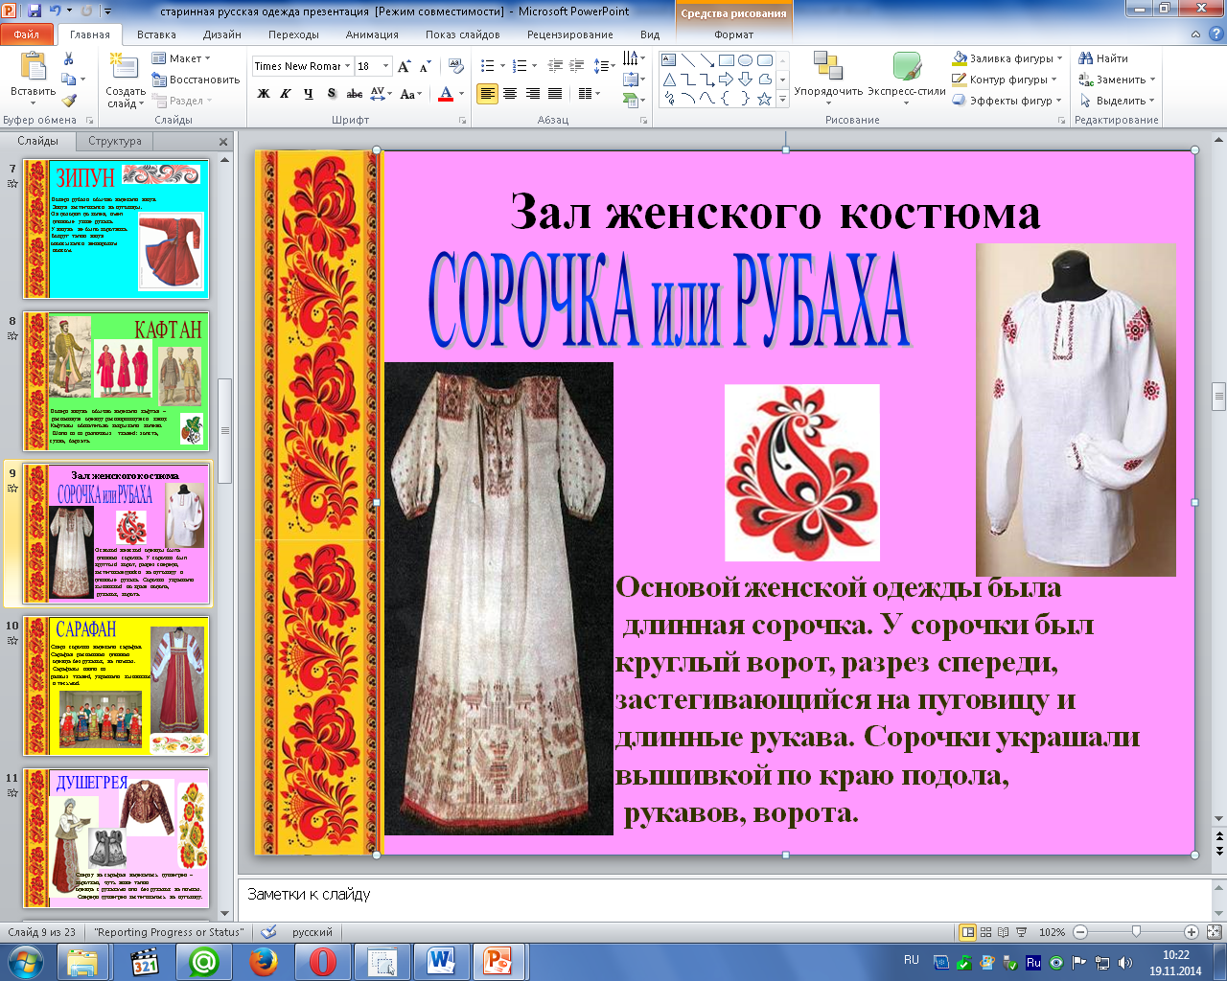Click the Cut scissors icon
Image resolution: width=1227 pixels, height=981 pixels.
coord(68,59)
